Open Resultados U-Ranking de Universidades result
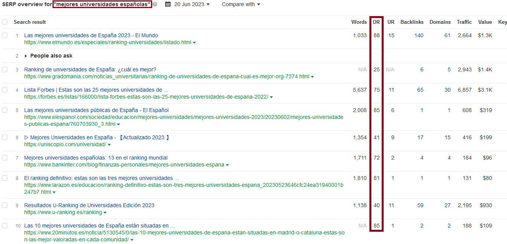 (89, 205)
